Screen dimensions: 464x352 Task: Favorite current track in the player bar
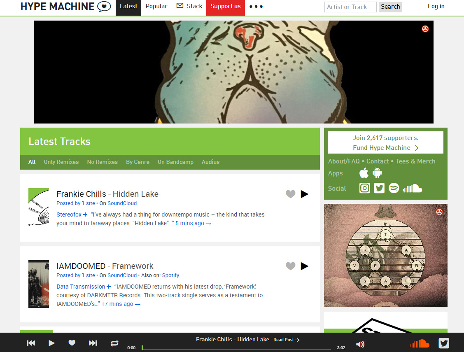point(72,343)
